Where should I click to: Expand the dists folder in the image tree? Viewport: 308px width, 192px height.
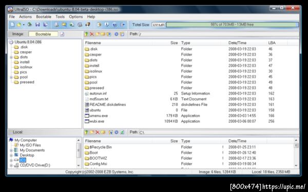point(11,57)
